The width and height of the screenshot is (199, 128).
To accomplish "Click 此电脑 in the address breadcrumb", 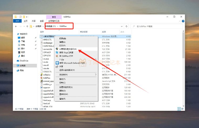I will tap(38, 26).
